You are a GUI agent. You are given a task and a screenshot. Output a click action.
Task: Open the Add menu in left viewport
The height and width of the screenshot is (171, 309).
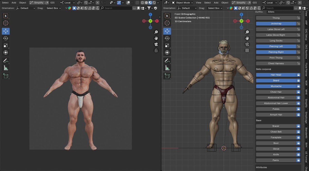click(x=14, y=3)
